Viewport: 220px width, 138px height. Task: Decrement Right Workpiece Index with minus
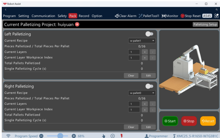point(153,110)
